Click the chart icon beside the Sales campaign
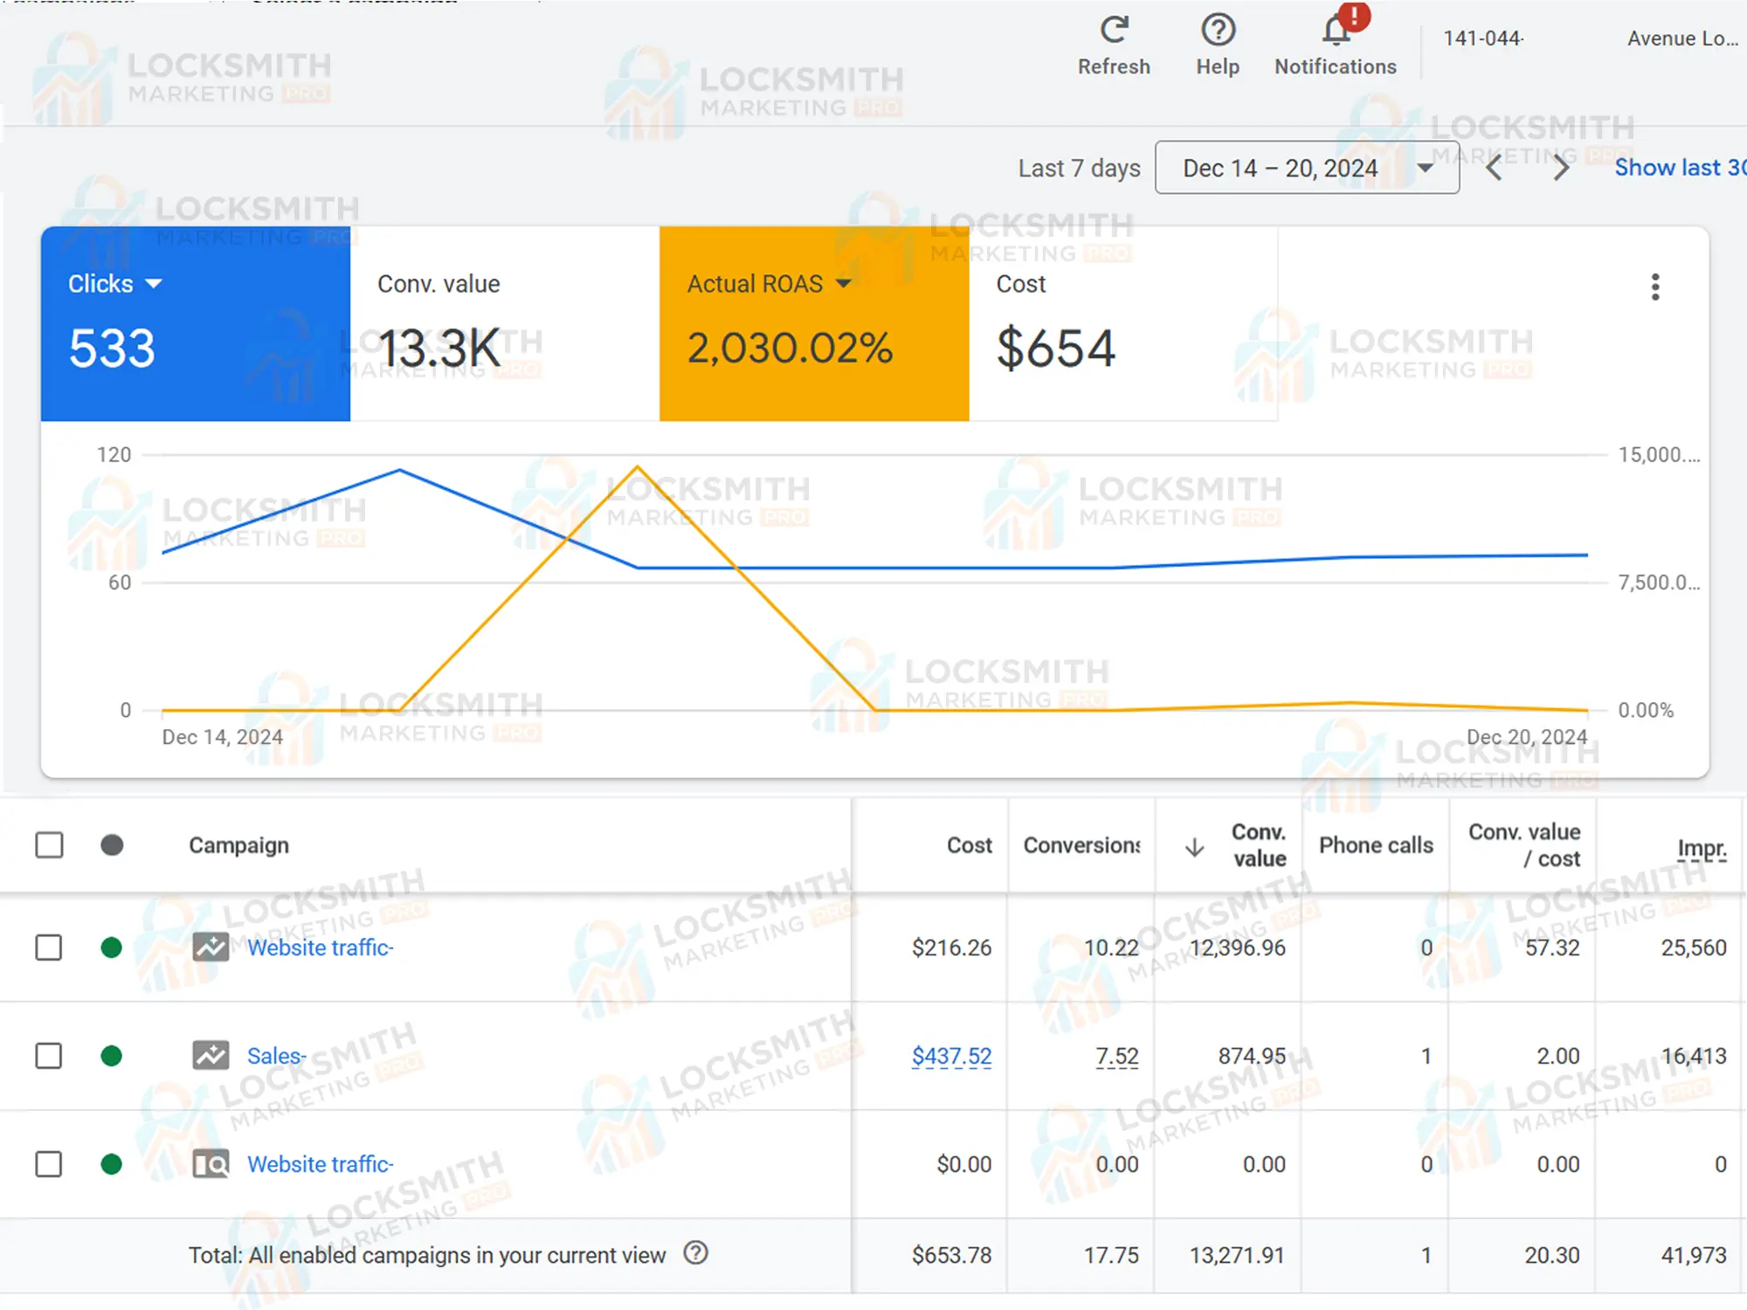 coord(209,1056)
